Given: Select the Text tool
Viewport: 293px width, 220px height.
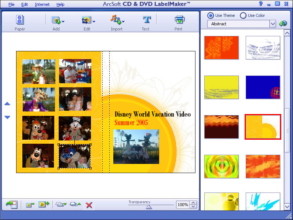Looking at the screenshot, I should point(147,20).
